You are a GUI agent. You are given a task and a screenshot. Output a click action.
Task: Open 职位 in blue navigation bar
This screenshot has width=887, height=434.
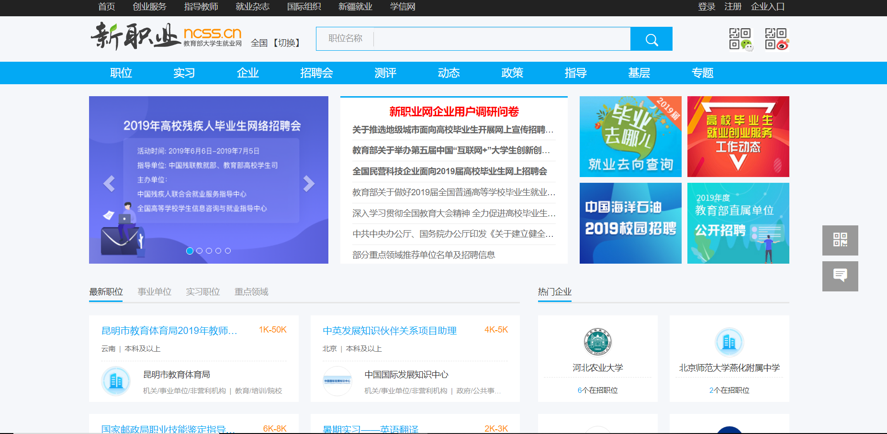point(121,73)
